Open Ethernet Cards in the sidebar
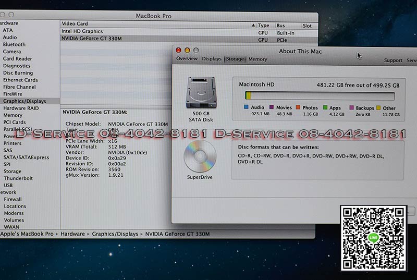 coord(20,80)
